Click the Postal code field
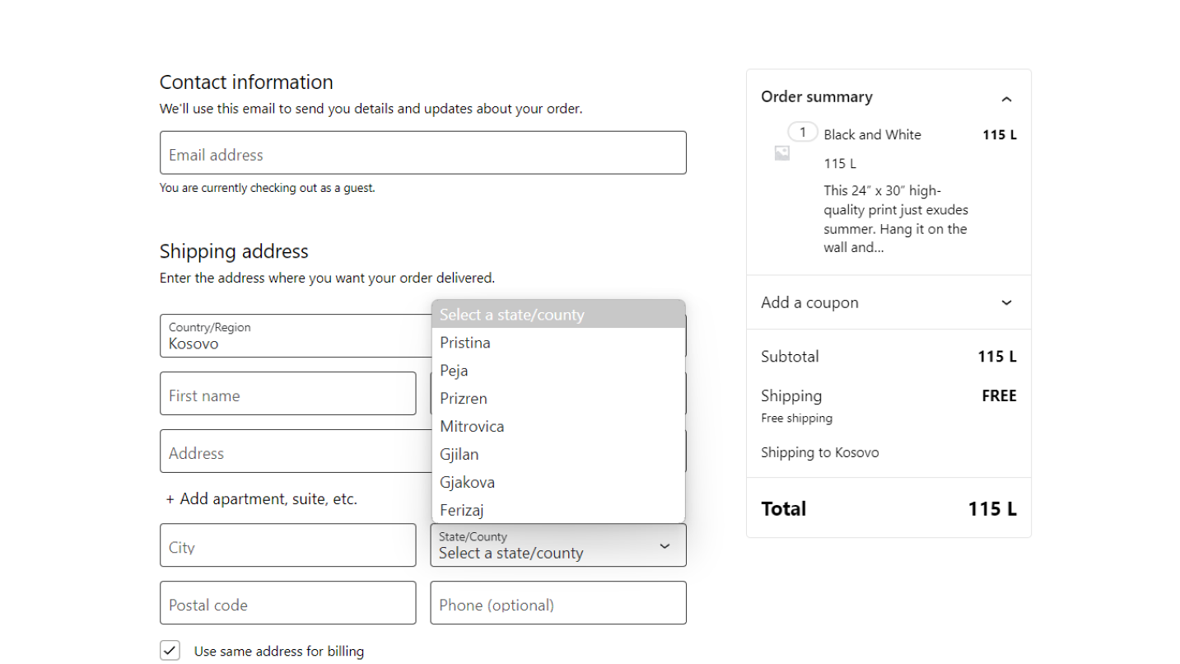 click(x=287, y=604)
